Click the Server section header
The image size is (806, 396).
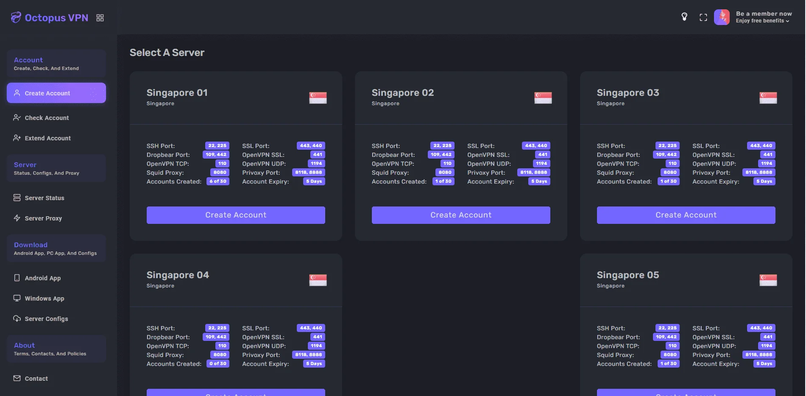[x=56, y=168]
